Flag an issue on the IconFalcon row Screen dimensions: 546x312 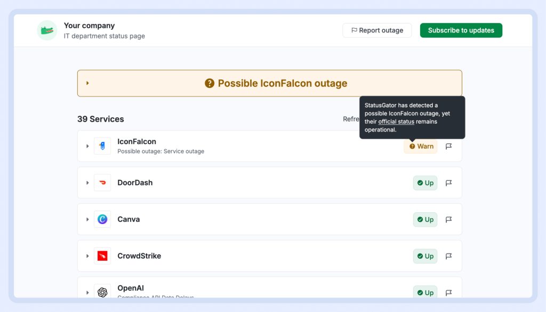449,146
